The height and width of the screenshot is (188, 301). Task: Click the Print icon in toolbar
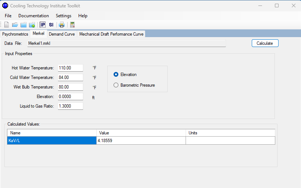coord(62,25)
